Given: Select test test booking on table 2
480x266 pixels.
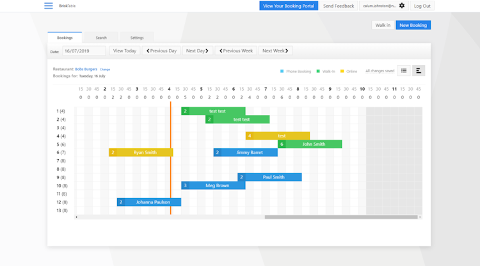Looking at the screenshot, I should tap(237, 120).
